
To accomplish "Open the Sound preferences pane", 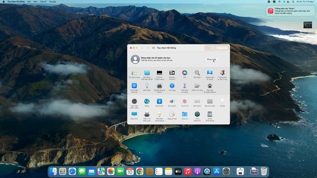I will (x=172, y=101).
